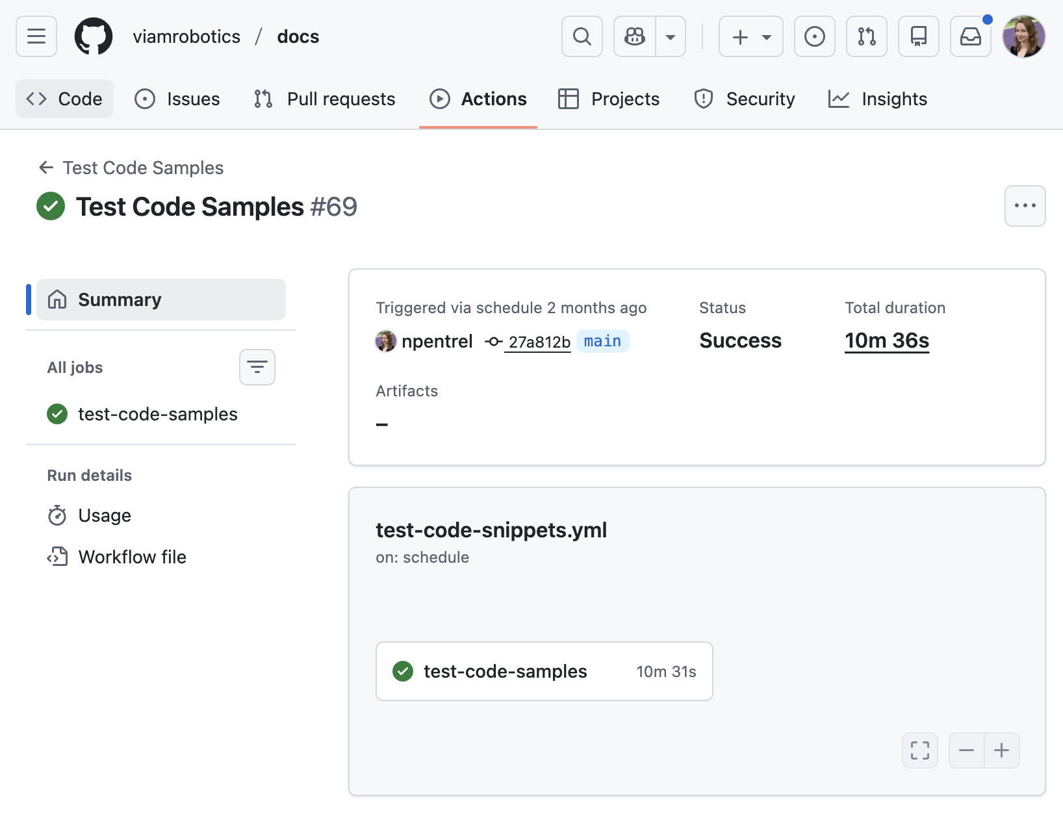Click the green success check beside run title
The width and height of the screenshot is (1063, 820).
click(x=51, y=206)
